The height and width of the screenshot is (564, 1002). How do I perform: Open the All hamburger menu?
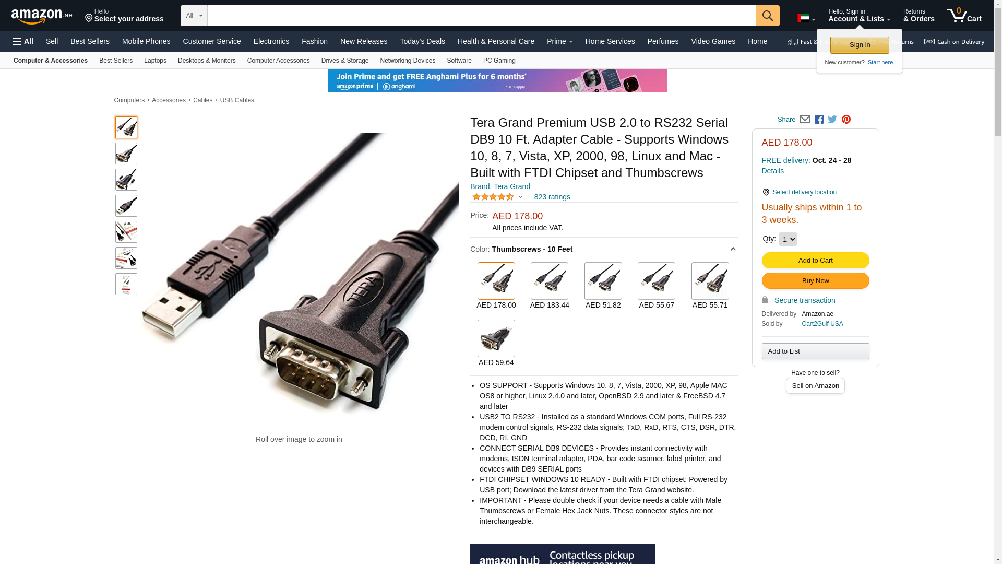23,41
